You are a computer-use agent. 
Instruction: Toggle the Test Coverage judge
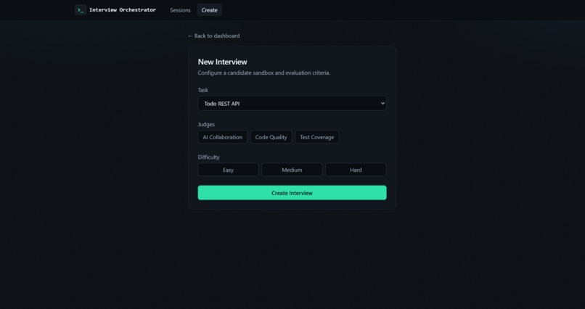pyautogui.click(x=316, y=137)
